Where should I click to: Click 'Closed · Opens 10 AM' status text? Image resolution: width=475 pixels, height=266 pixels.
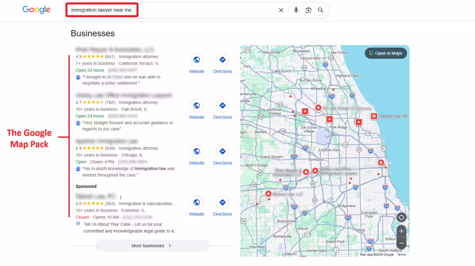(x=97, y=217)
